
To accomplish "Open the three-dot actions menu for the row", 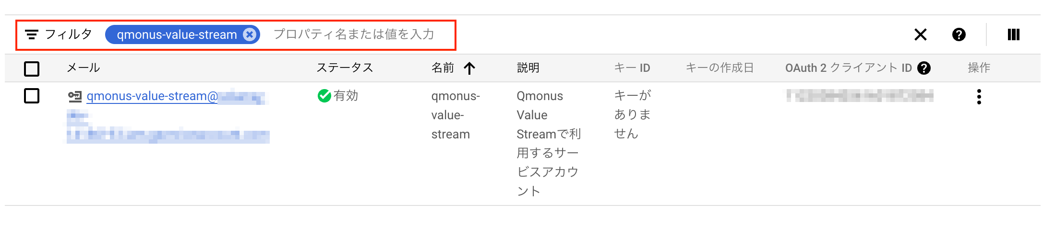I will click(x=979, y=97).
